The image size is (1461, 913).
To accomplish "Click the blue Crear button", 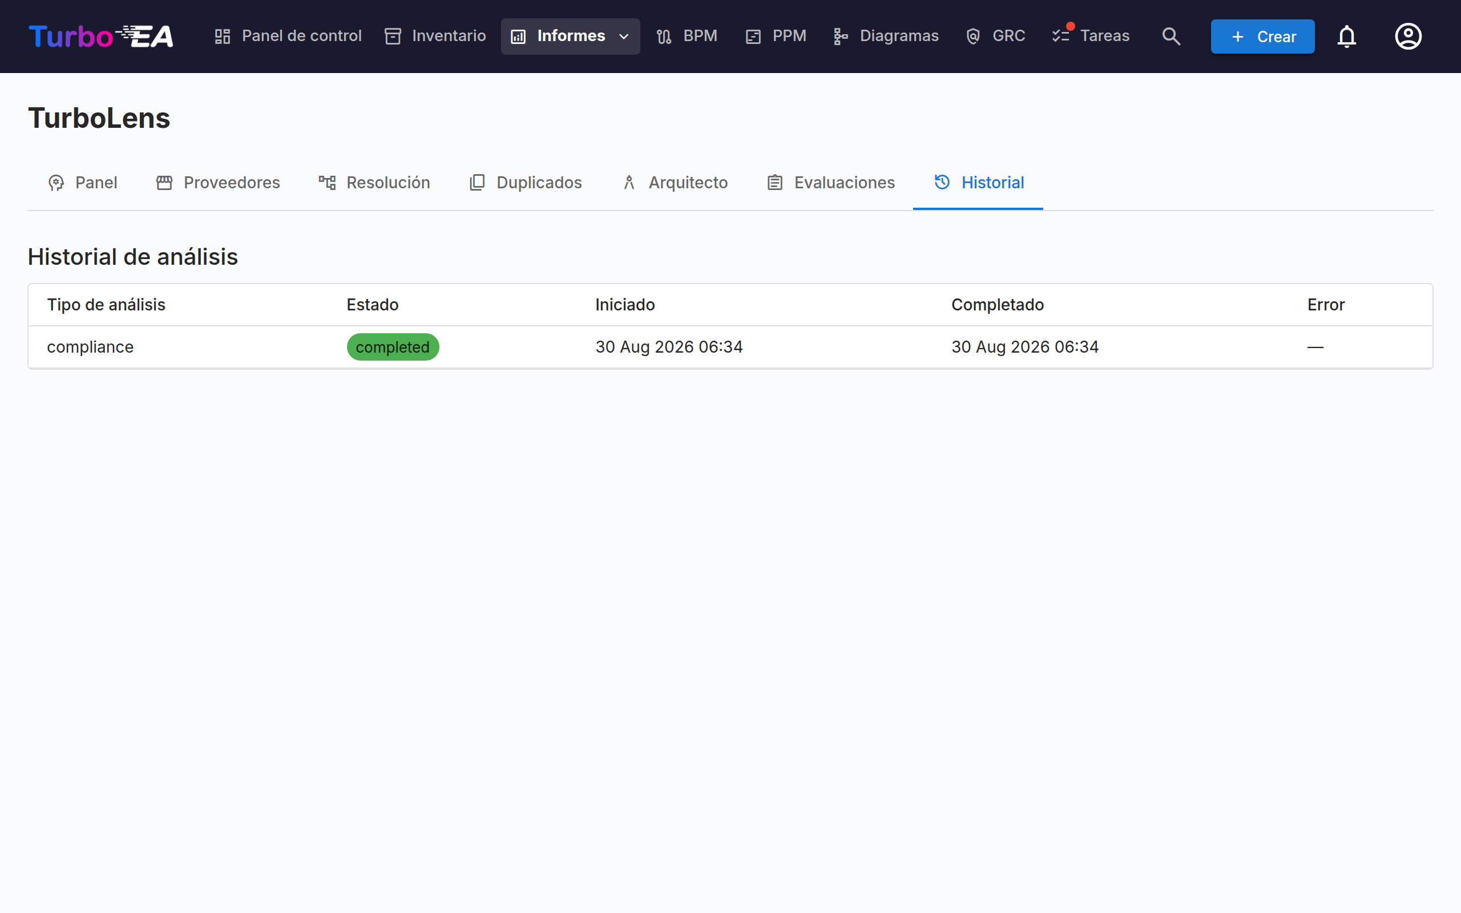I will 1262,36.
